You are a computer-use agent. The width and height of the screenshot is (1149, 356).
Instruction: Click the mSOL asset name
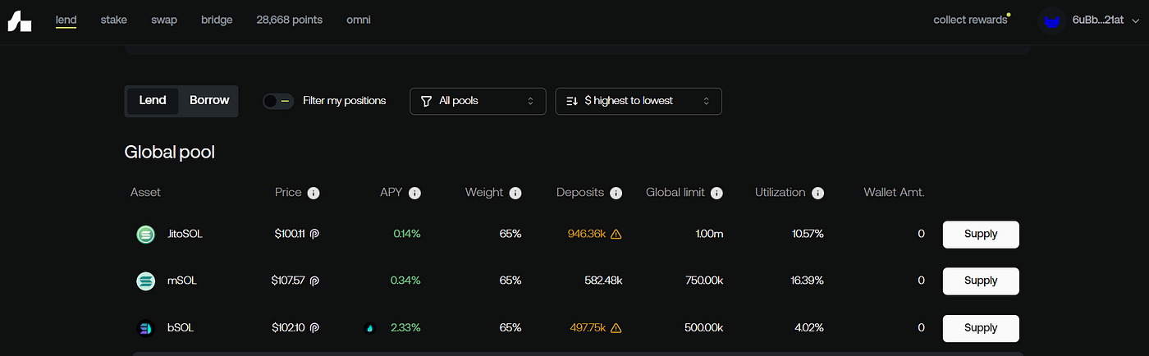(182, 281)
